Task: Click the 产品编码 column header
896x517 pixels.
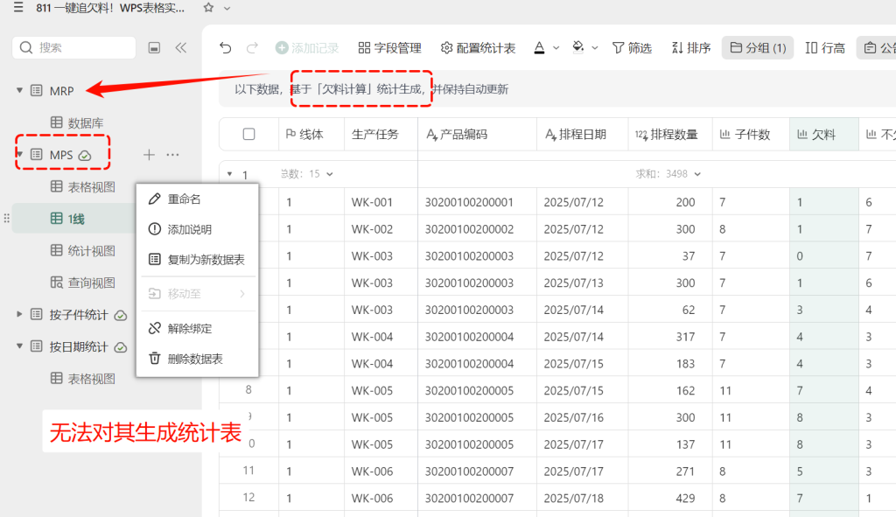Action: 477,135
